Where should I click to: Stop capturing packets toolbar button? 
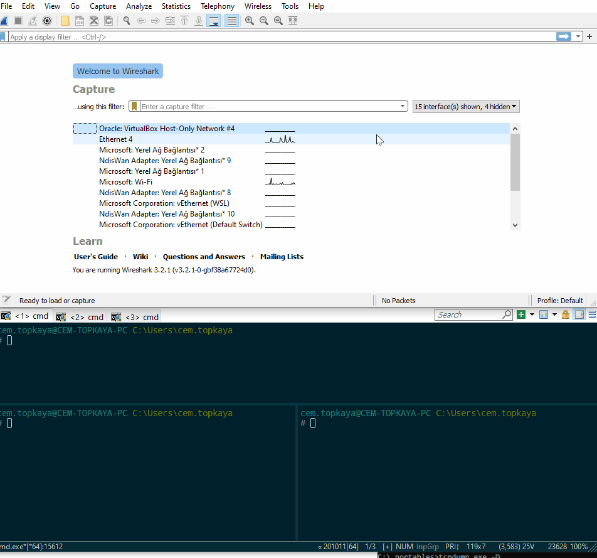18,21
